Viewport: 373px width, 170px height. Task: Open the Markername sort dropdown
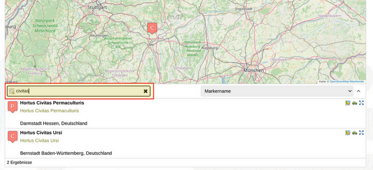[277, 91]
